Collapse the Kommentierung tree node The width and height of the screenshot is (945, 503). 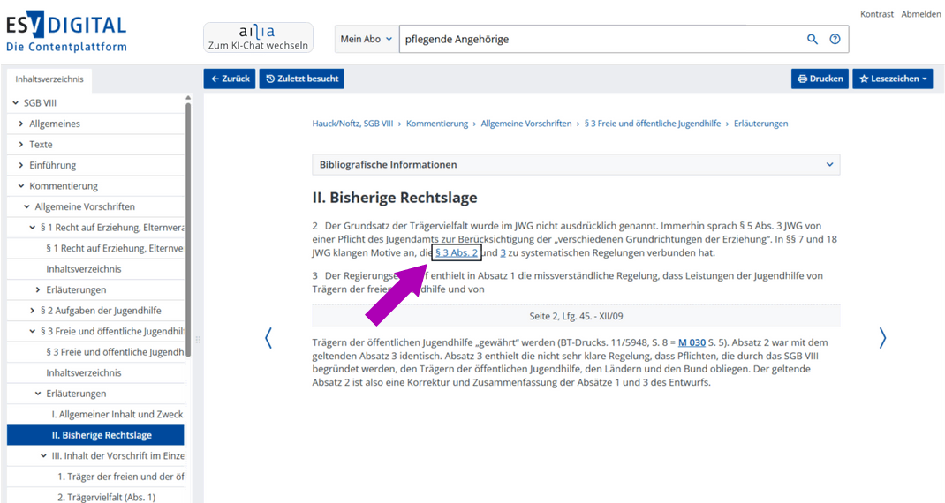[21, 186]
